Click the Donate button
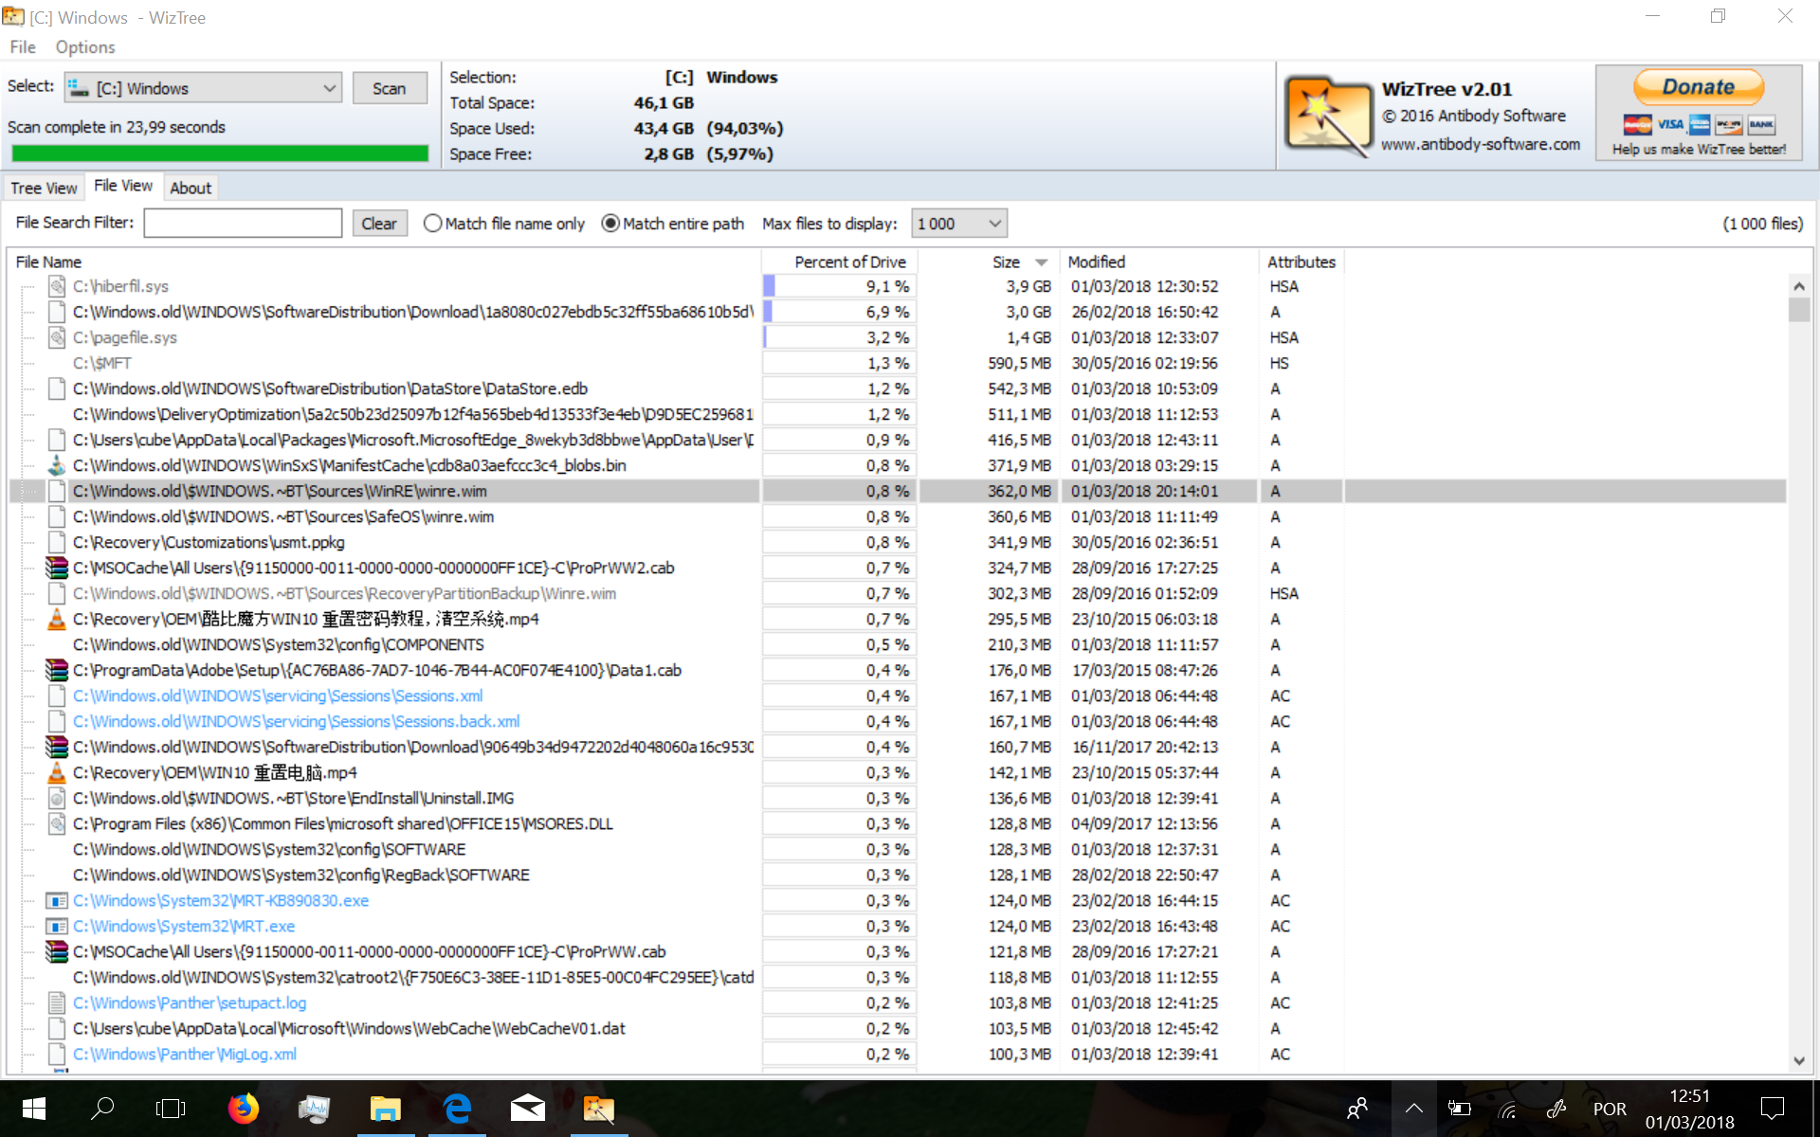The height and width of the screenshot is (1137, 1820). coord(1698,87)
